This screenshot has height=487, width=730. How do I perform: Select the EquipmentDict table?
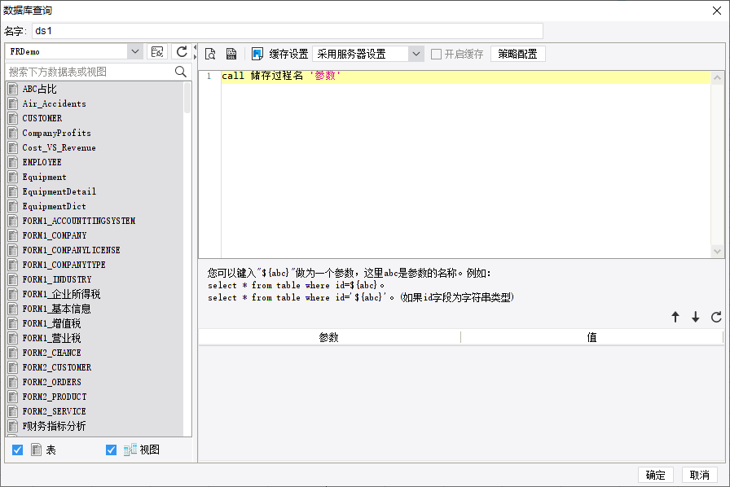(54, 206)
